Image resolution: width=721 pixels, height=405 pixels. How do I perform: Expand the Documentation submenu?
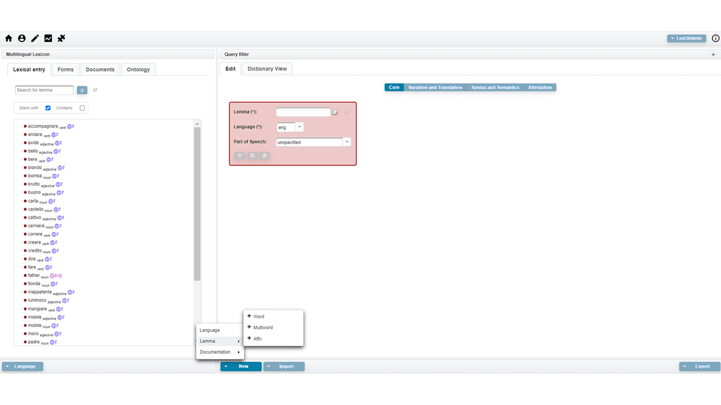click(x=220, y=352)
